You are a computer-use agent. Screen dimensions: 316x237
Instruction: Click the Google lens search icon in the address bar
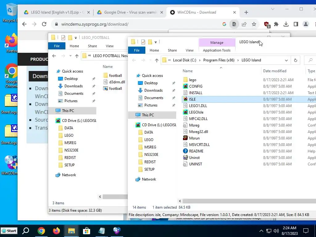234,24
